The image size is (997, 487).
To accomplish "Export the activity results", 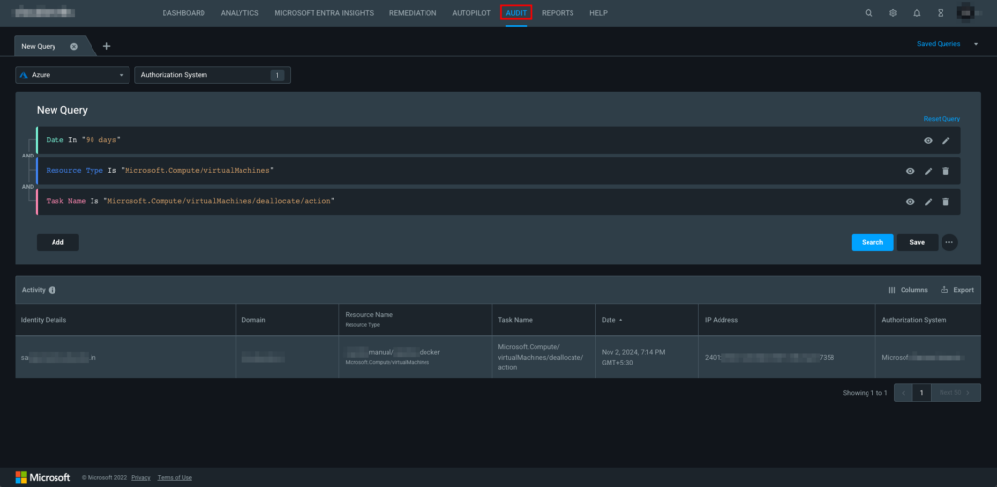I will click(x=957, y=290).
